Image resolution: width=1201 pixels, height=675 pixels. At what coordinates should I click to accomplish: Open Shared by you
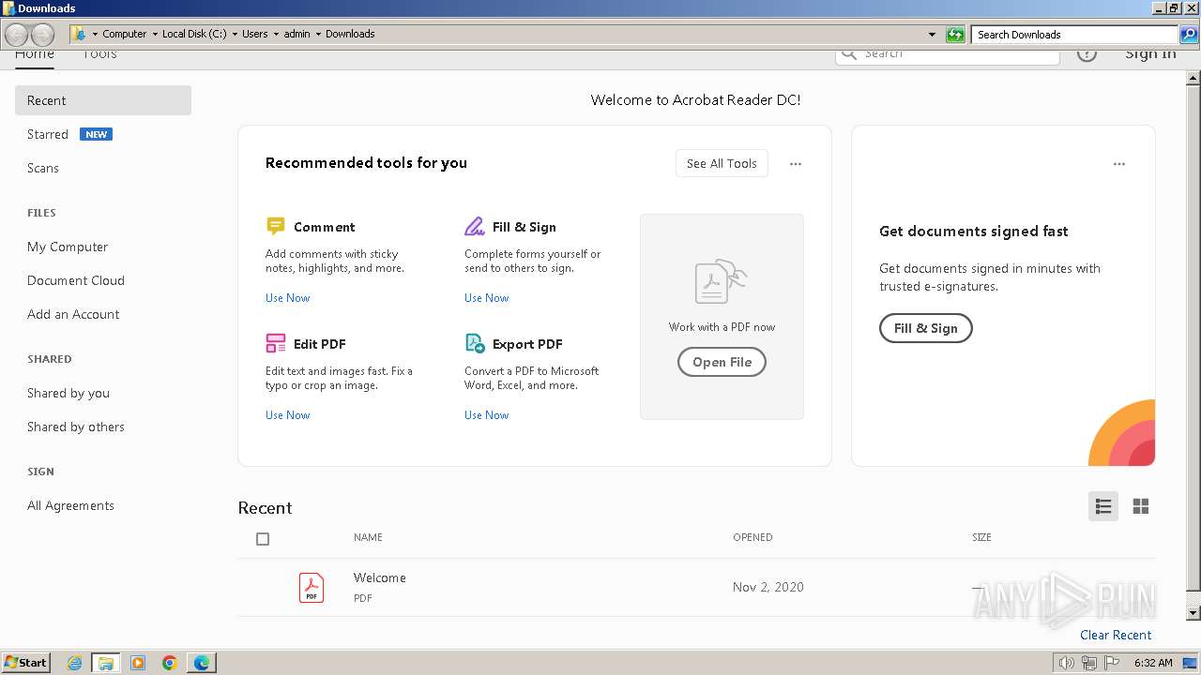[68, 393]
